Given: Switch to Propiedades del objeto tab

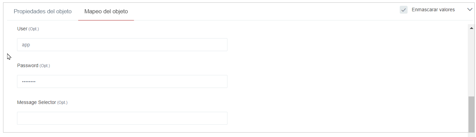Looking at the screenshot, I should coord(43,11).
